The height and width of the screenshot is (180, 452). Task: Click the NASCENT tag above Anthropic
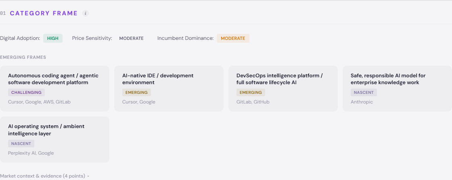coord(364,93)
